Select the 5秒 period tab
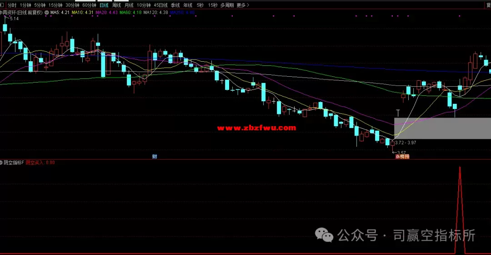This screenshot has height=255, width=491. click(200, 5)
